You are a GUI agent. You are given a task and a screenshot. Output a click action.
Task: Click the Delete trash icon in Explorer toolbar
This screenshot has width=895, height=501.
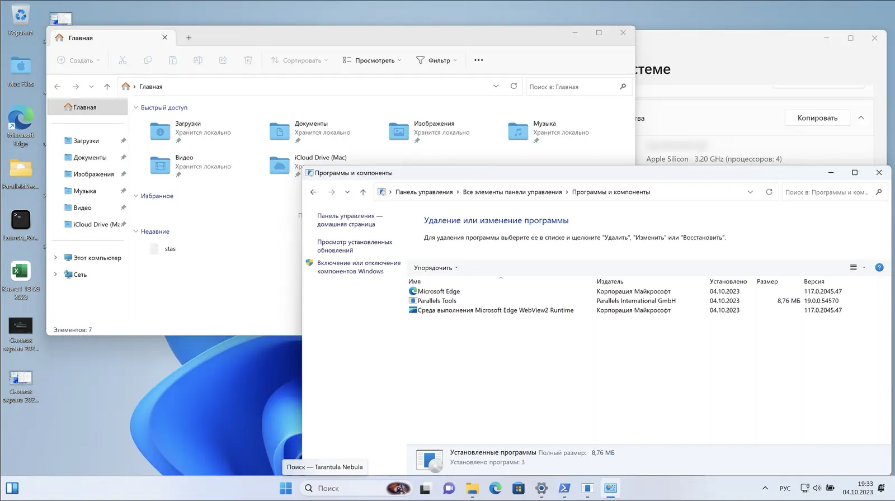pyautogui.click(x=248, y=60)
